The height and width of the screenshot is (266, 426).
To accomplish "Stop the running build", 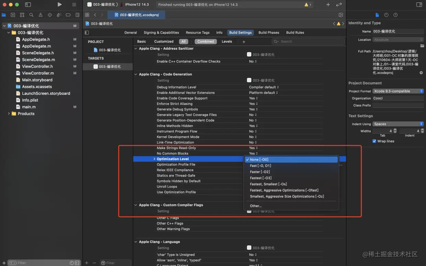I will coord(74,4).
